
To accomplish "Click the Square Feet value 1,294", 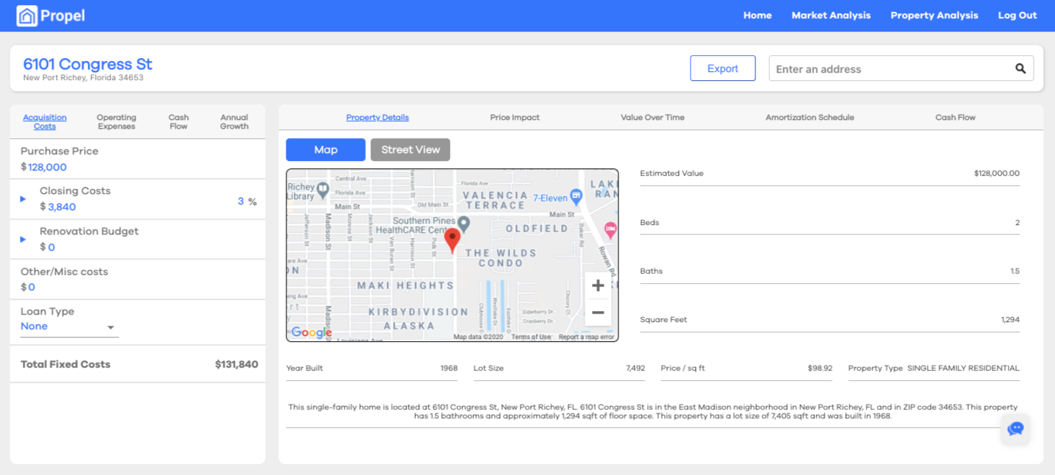I will 1011,320.
